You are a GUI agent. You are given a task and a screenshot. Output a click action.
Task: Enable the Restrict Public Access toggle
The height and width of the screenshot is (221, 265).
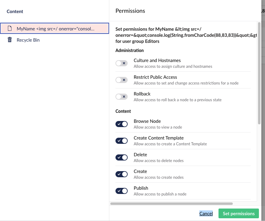click(122, 80)
